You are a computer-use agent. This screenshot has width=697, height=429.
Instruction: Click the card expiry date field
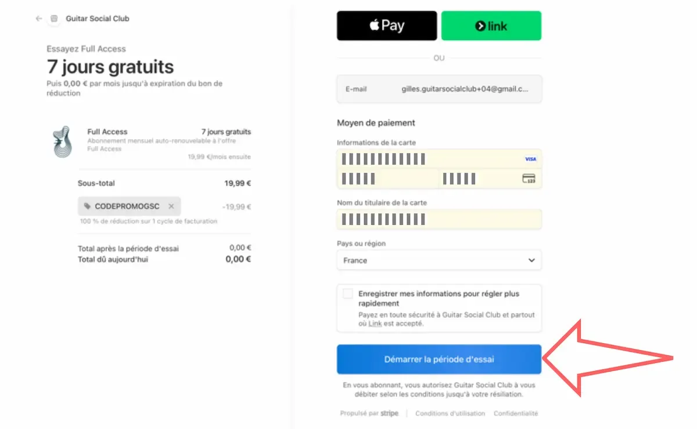pos(387,179)
